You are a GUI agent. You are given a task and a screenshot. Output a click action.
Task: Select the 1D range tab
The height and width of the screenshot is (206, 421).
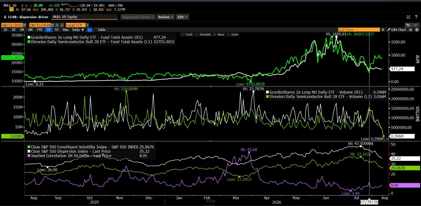5,30
